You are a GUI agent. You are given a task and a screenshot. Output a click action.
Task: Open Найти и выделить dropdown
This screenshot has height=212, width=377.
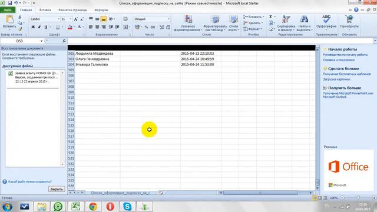click(304, 23)
